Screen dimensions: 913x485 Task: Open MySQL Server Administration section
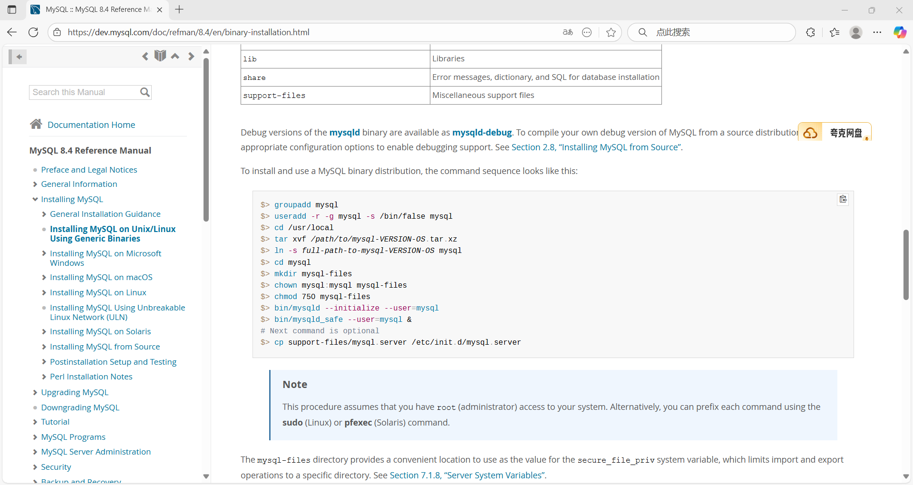point(96,452)
